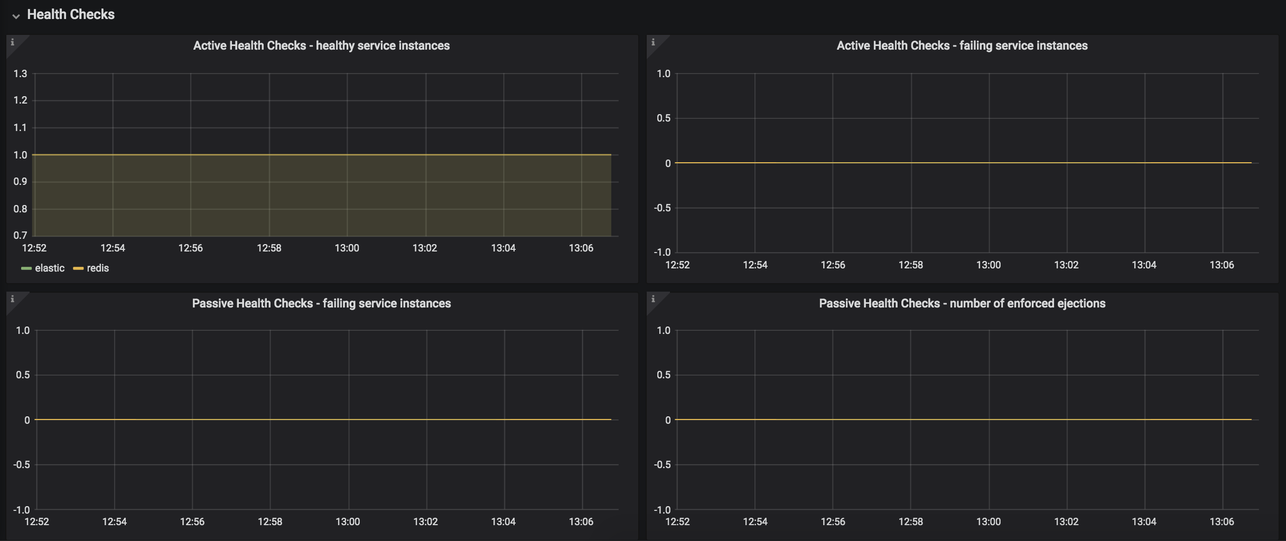Click the info icon on Passive Health Checks failing panel
Image resolution: width=1286 pixels, height=541 pixels.
13,299
